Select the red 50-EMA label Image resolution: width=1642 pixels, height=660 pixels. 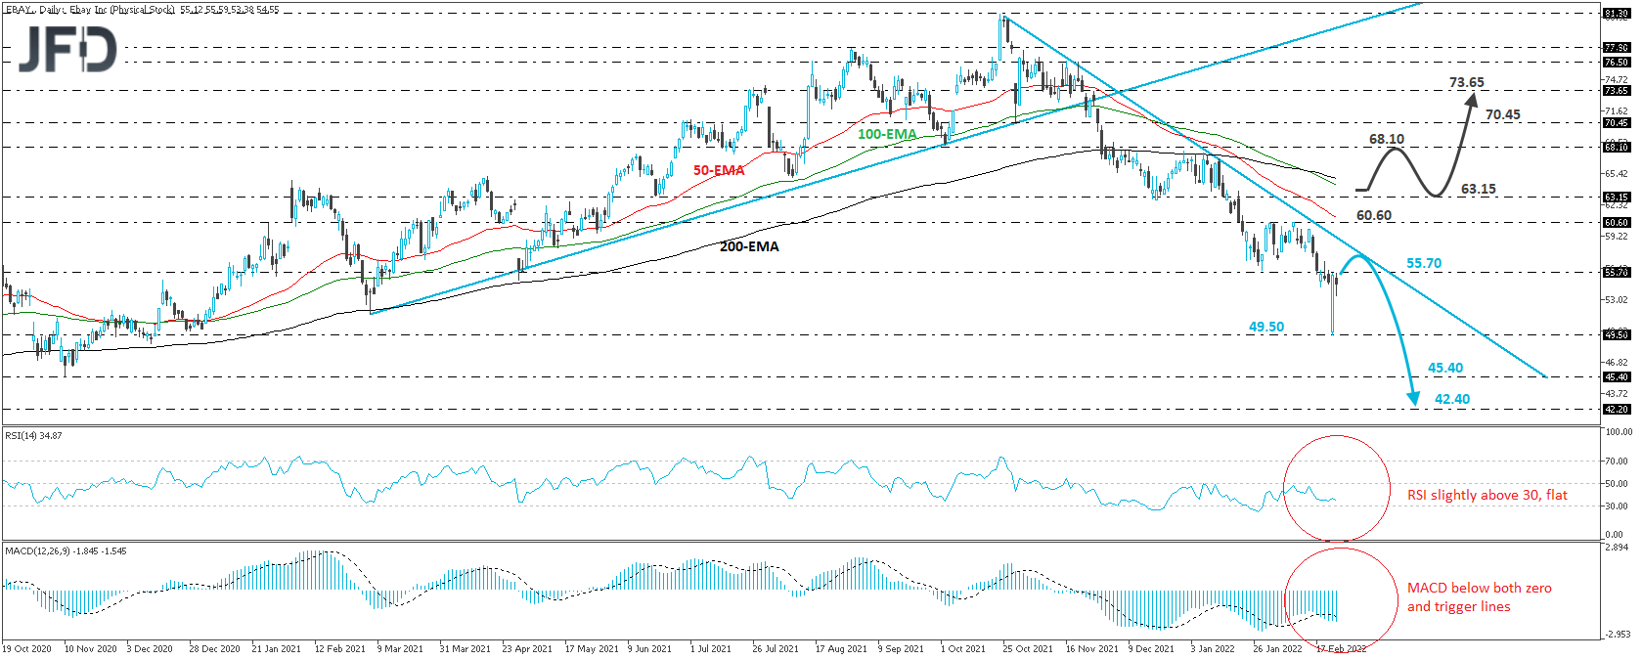coord(719,170)
